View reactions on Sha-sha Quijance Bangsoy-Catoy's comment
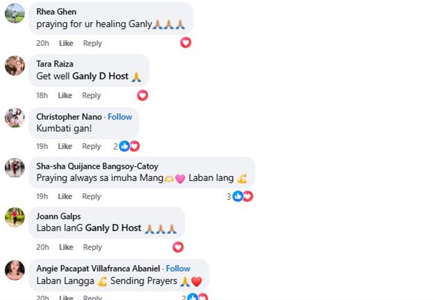435x300 pixels. tap(240, 197)
